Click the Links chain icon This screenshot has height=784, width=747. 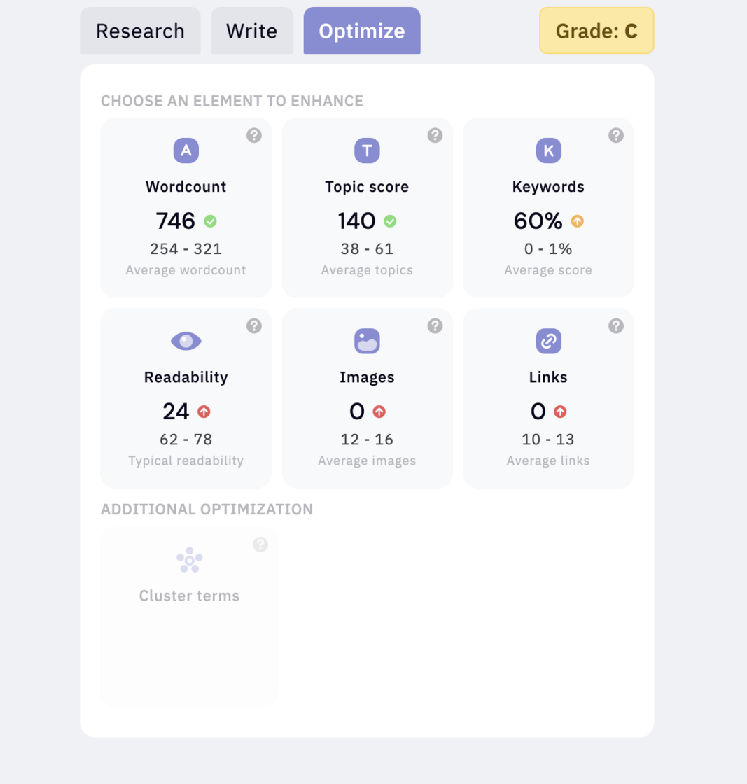548,341
